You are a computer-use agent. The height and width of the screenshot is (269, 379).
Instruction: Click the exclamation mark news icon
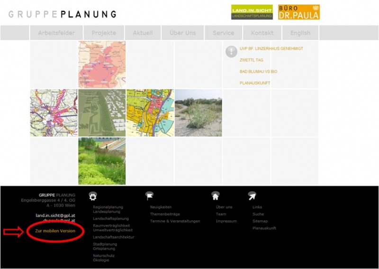point(231,51)
